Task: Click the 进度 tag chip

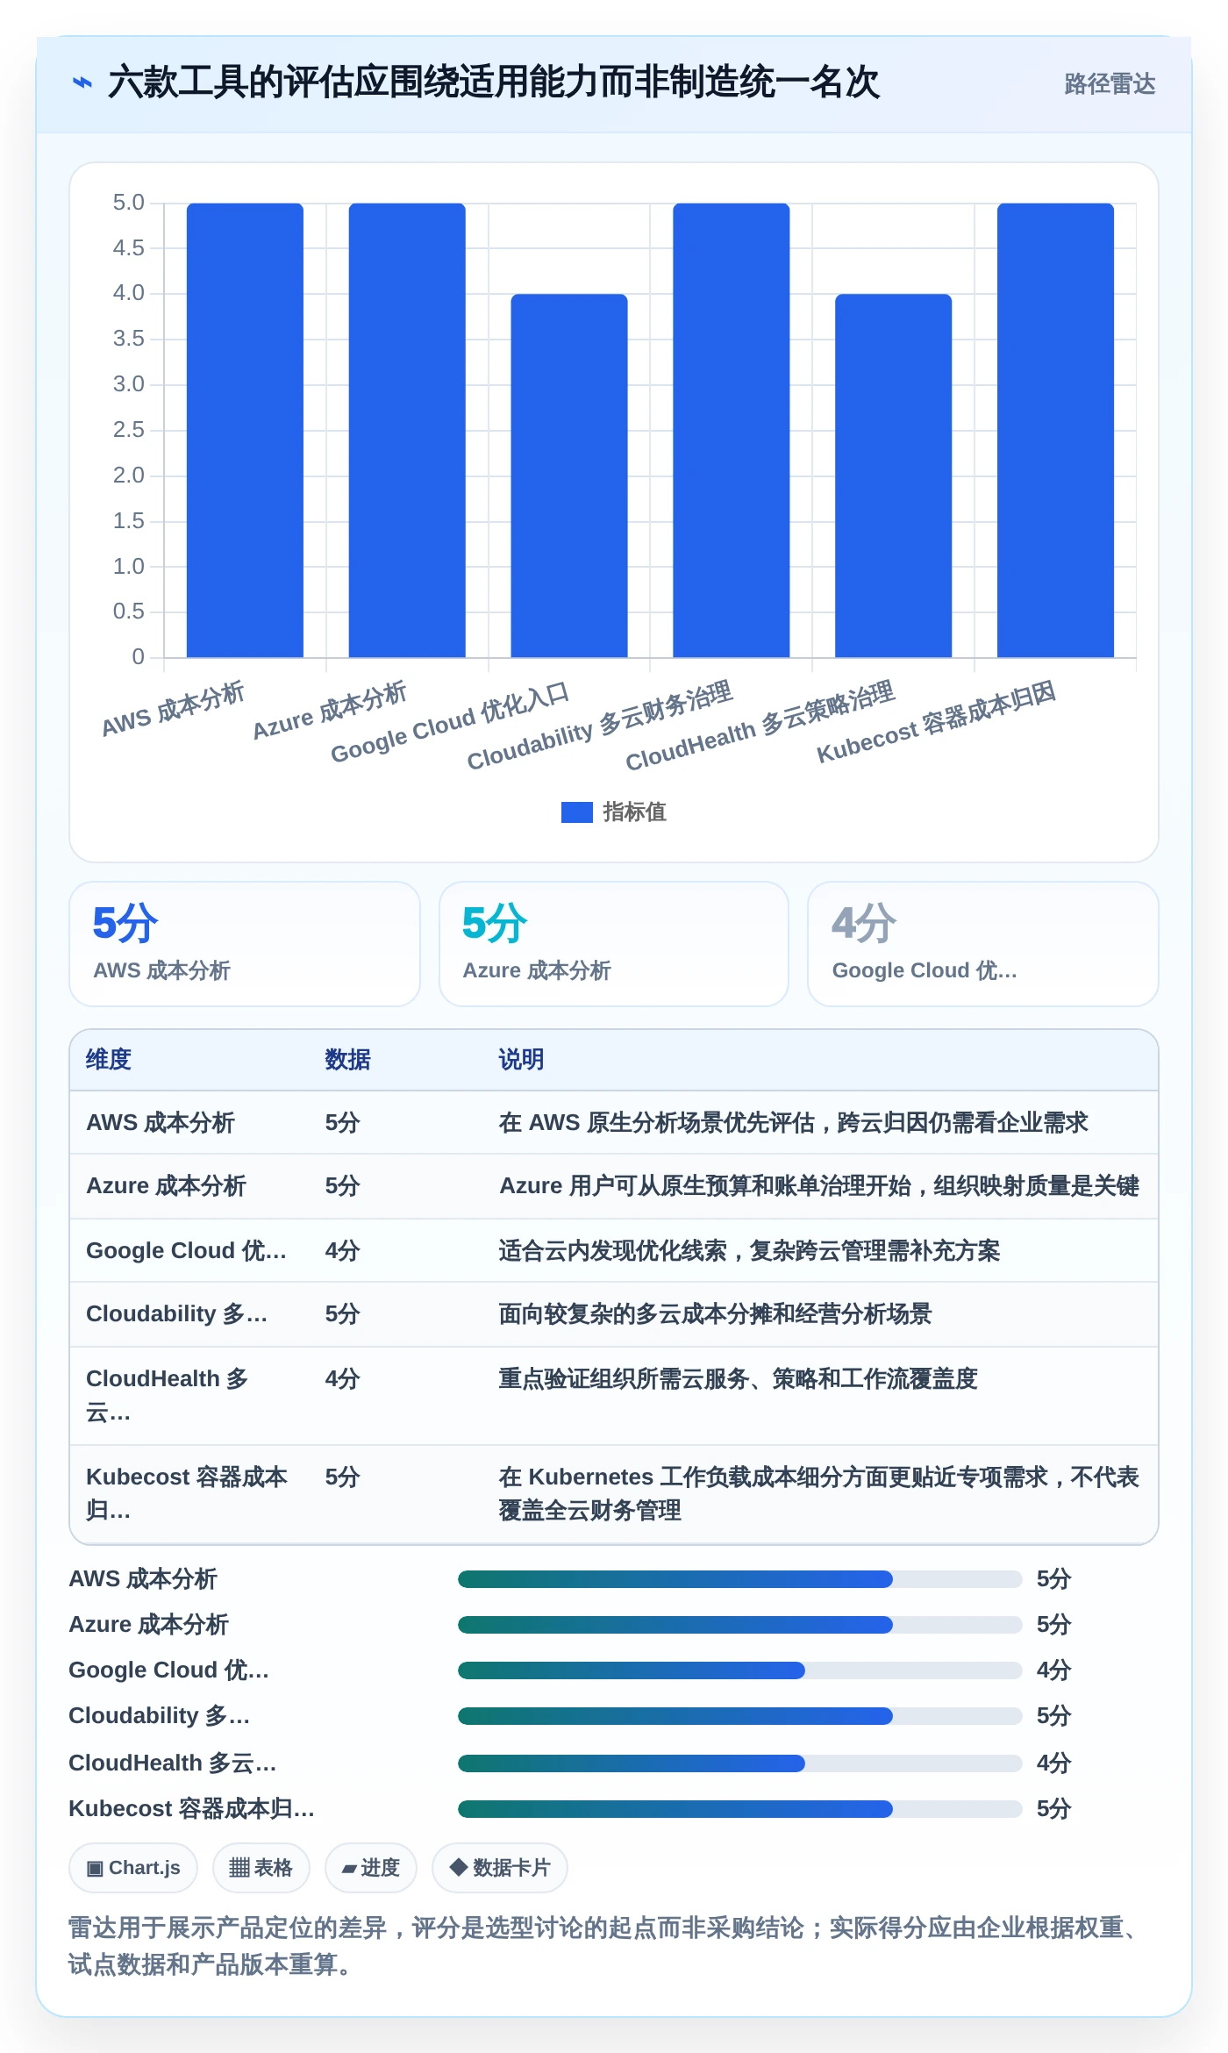Action: pos(370,1868)
